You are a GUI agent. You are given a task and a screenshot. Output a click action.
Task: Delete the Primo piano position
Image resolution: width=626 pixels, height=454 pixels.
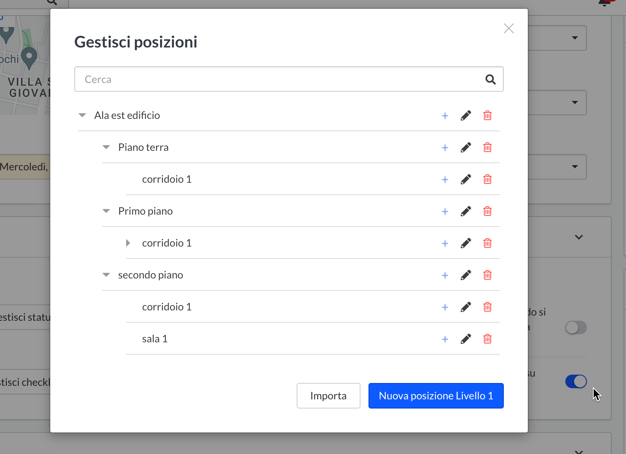coord(487,211)
